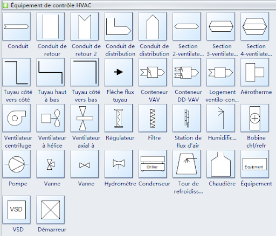
Task: Pick the Conduit de retour 2 symbol
Action: (x=85, y=26)
